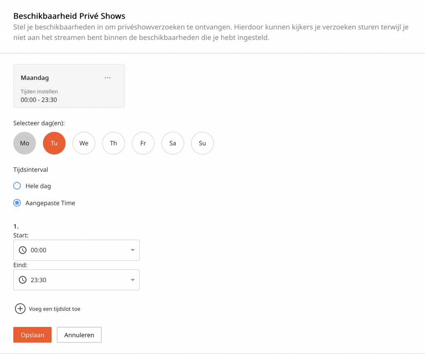425x354 pixels.
Task: Toggle Thursday (Th) day selection
Action: pos(113,143)
